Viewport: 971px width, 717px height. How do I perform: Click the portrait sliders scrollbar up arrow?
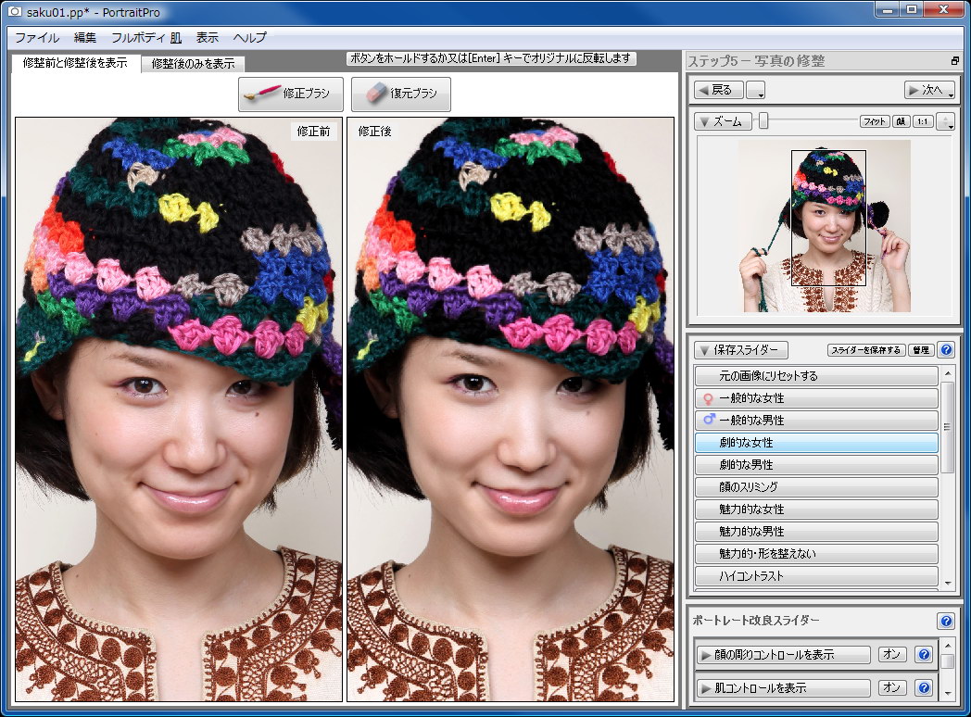point(948,645)
